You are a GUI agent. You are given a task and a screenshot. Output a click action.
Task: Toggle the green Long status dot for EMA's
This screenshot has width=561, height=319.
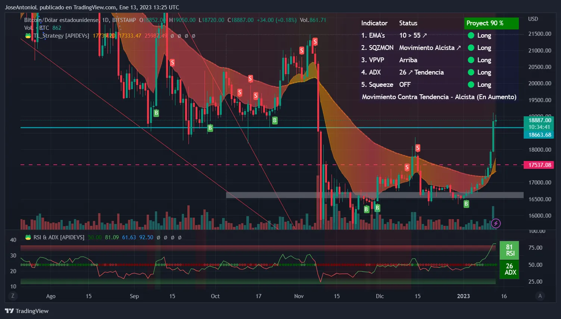click(471, 35)
